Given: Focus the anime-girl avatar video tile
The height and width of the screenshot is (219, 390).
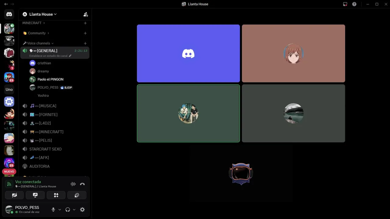Looking at the screenshot, I should pos(293,54).
